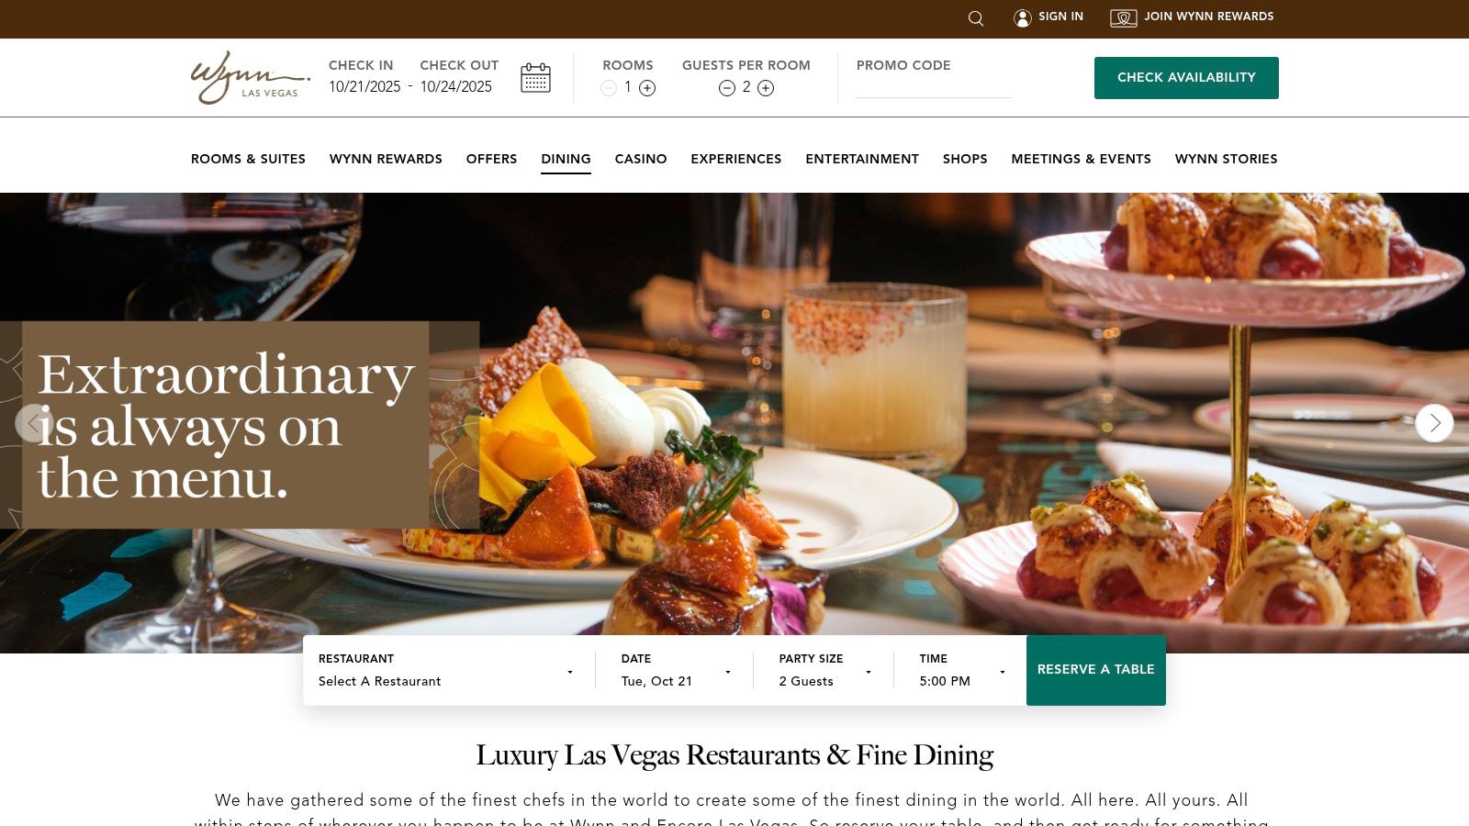This screenshot has width=1469, height=826.
Task: Open the Party Size dropdown
Action: tap(824, 671)
